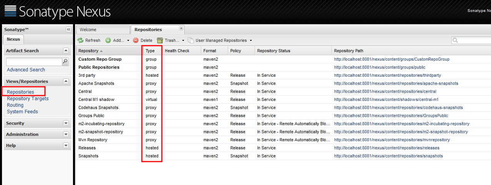The height and width of the screenshot is (185, 491).
Task: Select the Central M1 shadow row
Action: coord(283,99)
